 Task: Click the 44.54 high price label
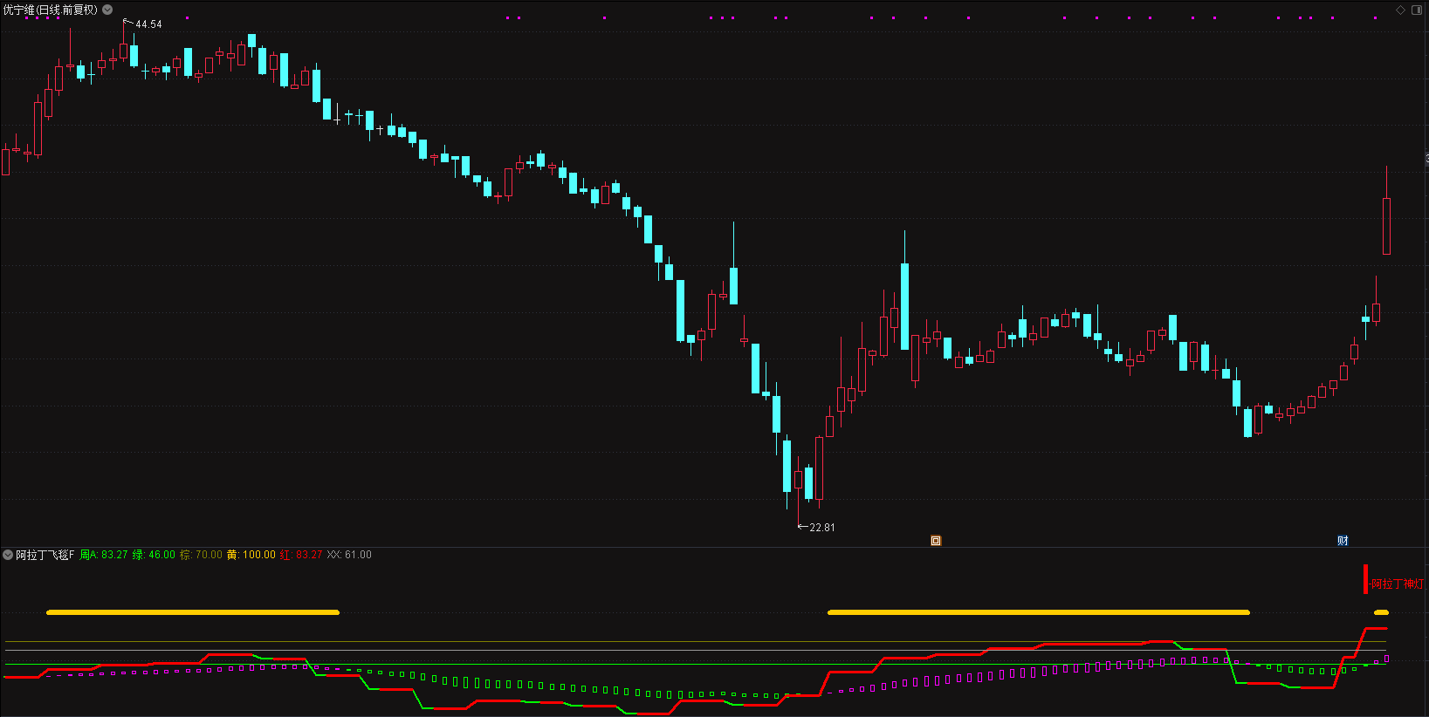(148, 24)
